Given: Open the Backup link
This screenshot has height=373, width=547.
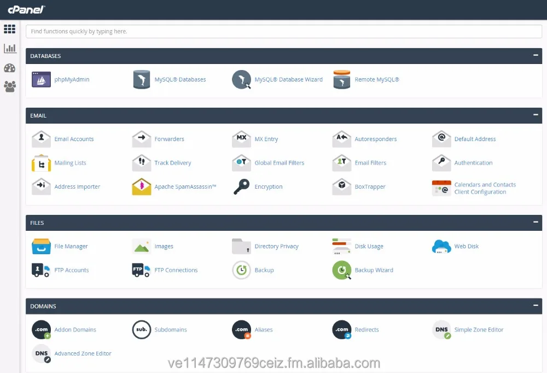Looking at the screenshot, I should pyautogui.click(x=264, y=270).
